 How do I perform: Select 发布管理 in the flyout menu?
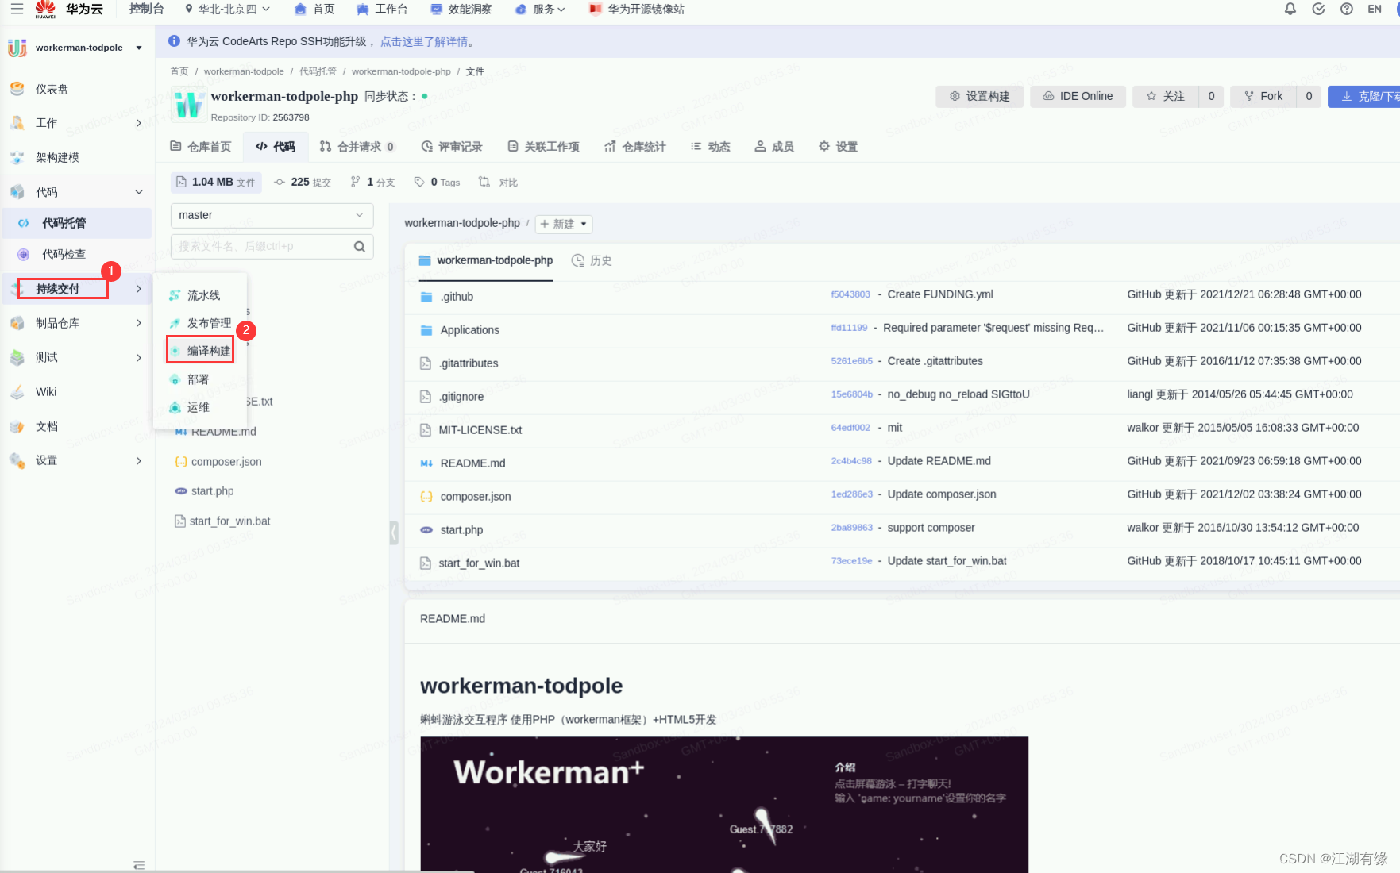pyautogui.click(x=209, y=323)
